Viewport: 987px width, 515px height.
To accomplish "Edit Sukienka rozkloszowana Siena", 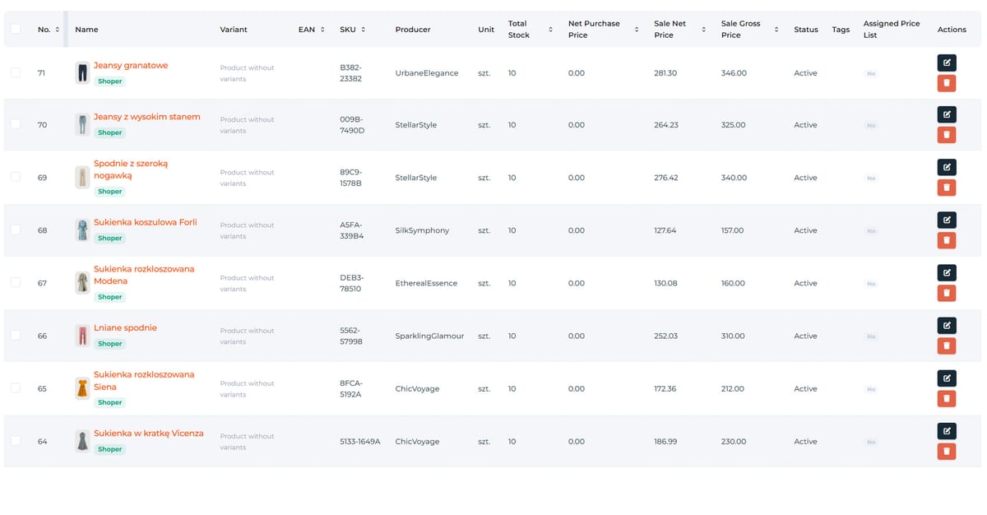I will (947, 378).
